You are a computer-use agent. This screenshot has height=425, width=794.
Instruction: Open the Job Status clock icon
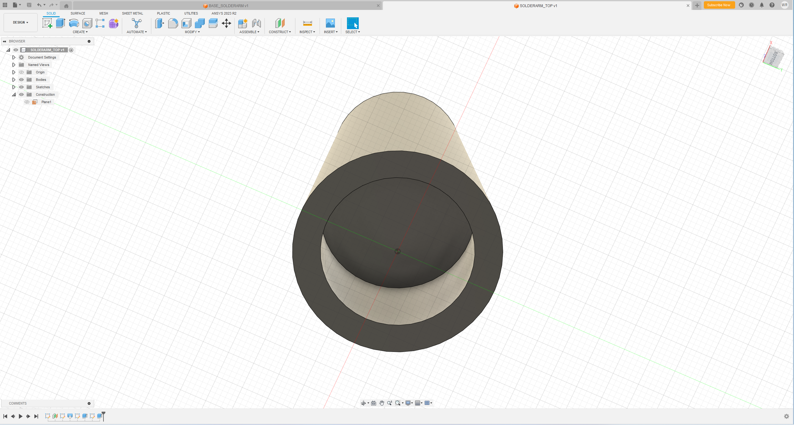[752, 5]
